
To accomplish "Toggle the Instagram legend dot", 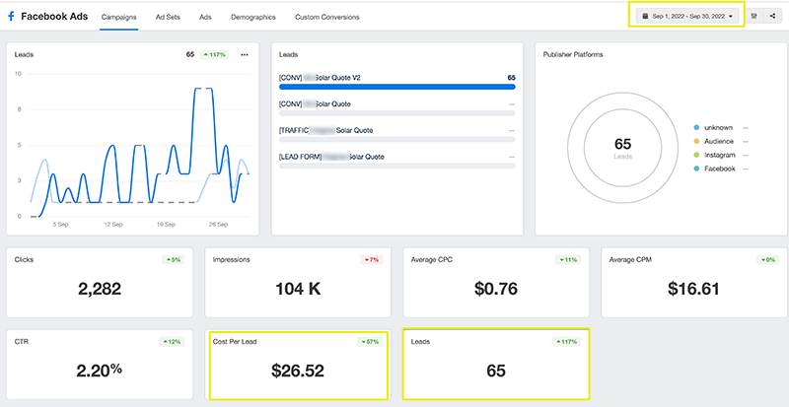I will coord(696,155).
